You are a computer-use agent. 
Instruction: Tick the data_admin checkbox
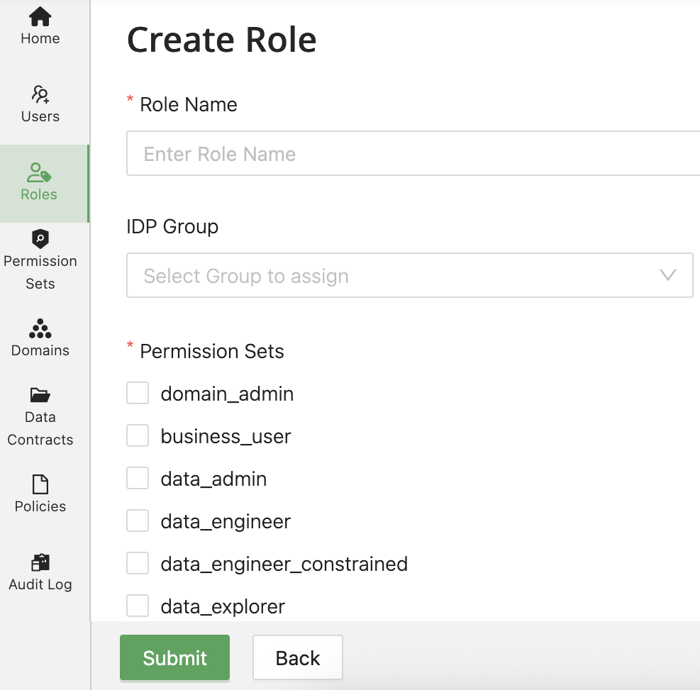[x=138, y=477]
